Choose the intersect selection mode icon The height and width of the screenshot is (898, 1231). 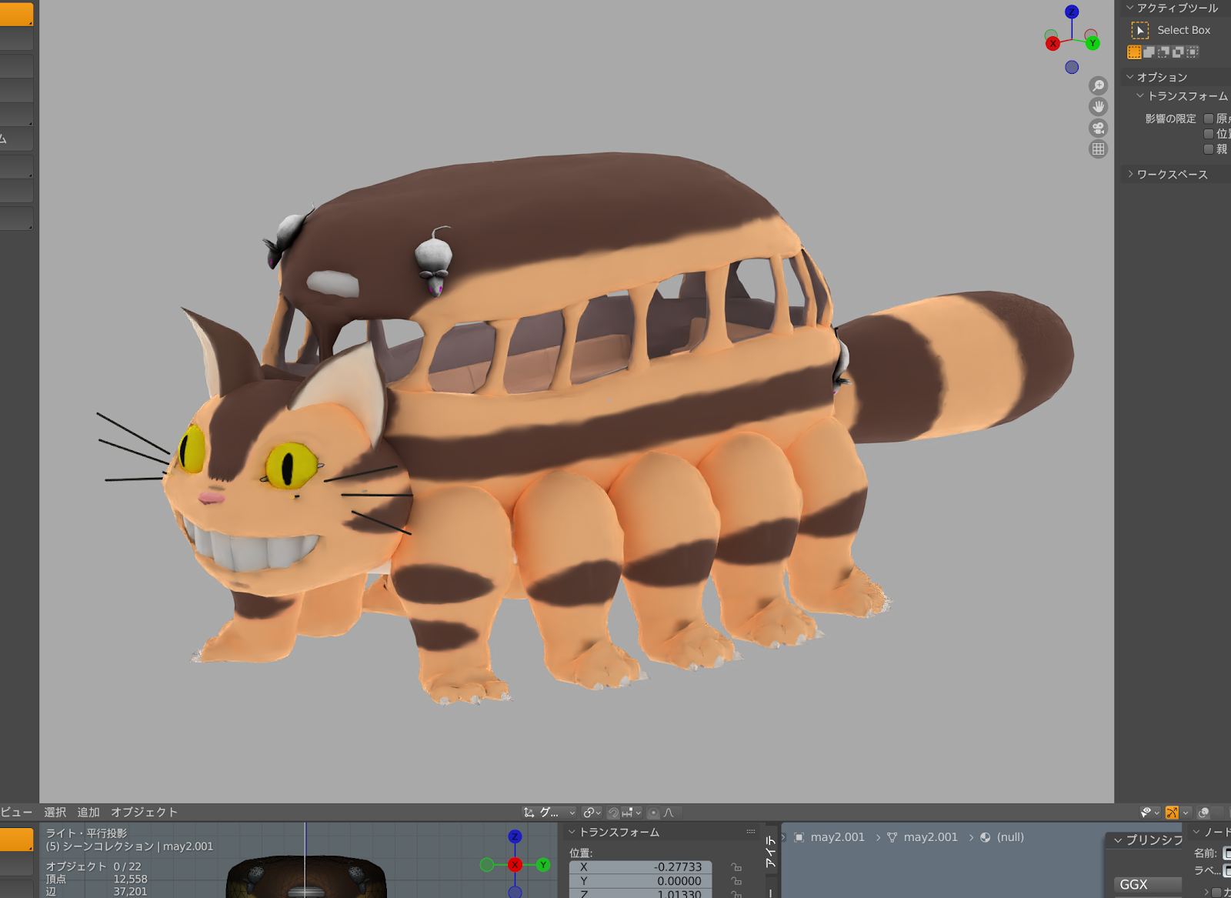pos(1193,52)
